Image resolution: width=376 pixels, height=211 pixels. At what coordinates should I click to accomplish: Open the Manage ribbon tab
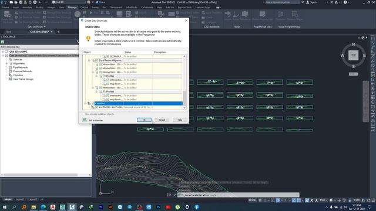tap(72, 8)
